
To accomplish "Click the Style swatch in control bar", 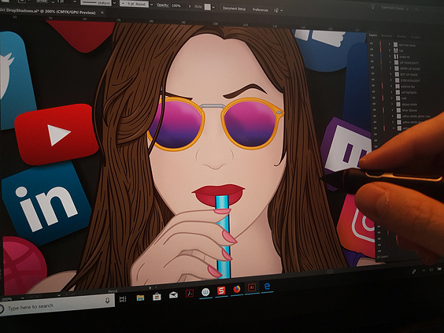I will [x=208, y=7].
